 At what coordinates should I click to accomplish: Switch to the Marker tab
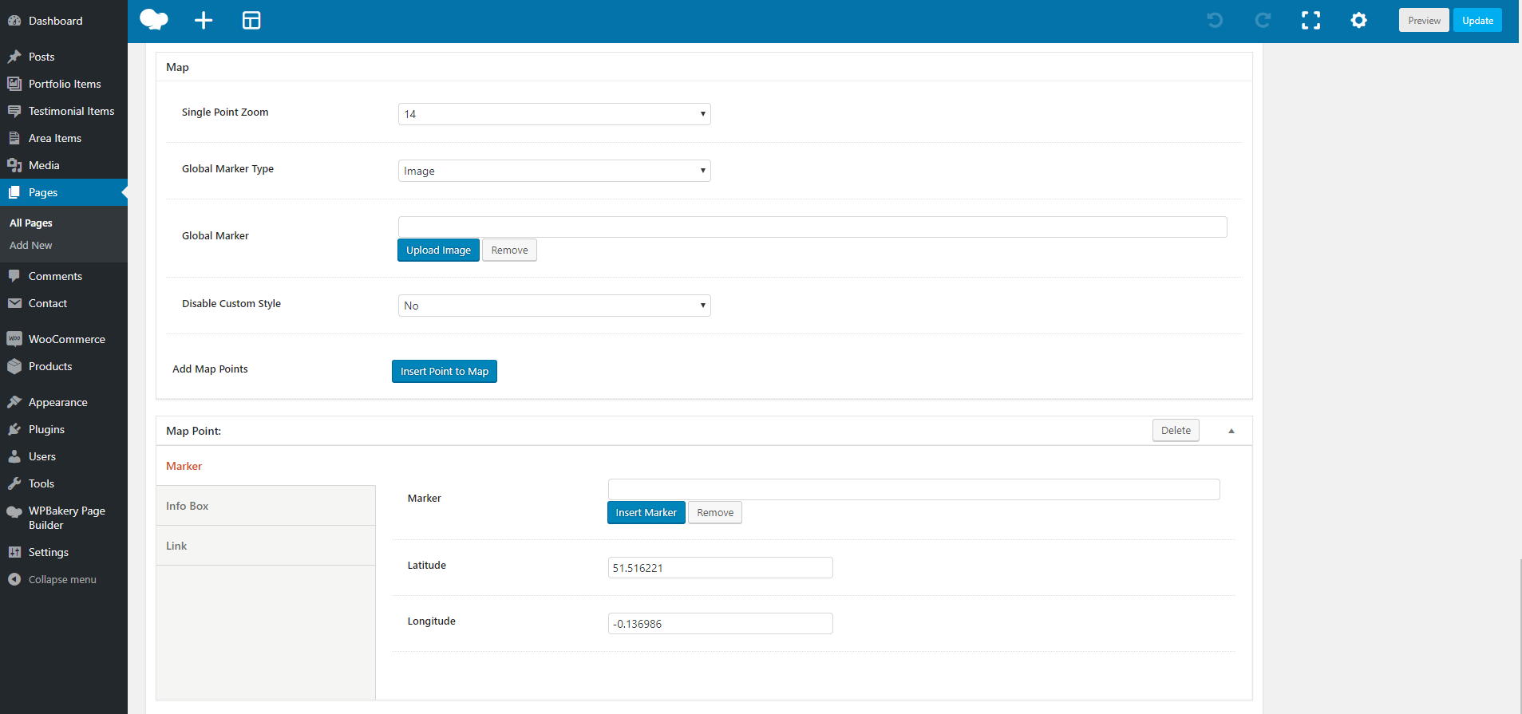tap(184, 466)
